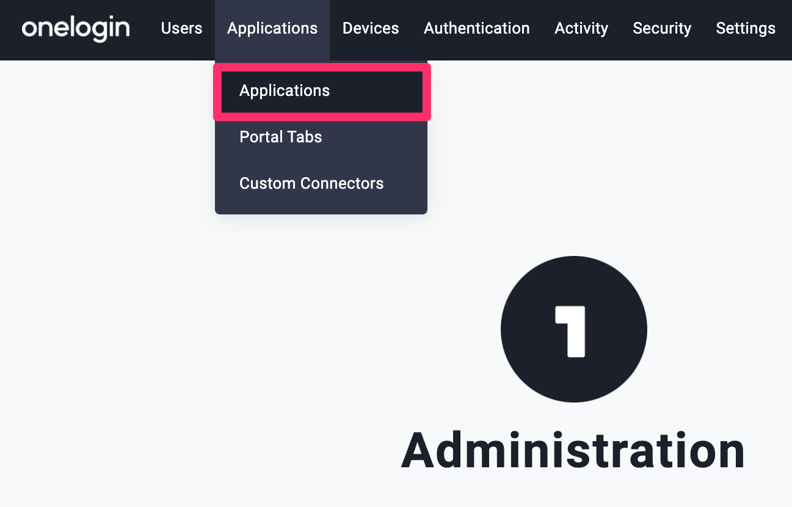Screen dimensions: 792x507
Task: Return home via the onelogin wordmark
Action: coord(76,29)
